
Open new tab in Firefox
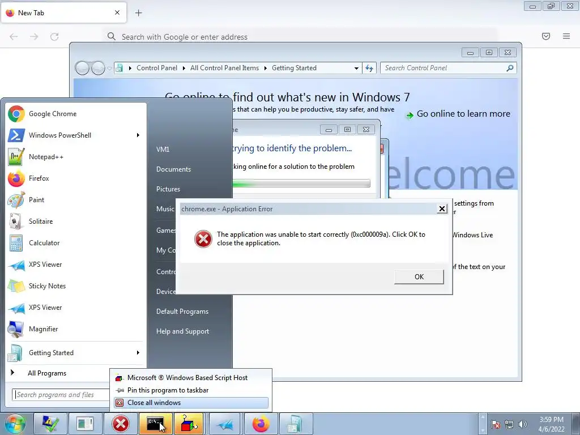pyautogui.click(x=138, y=13)
